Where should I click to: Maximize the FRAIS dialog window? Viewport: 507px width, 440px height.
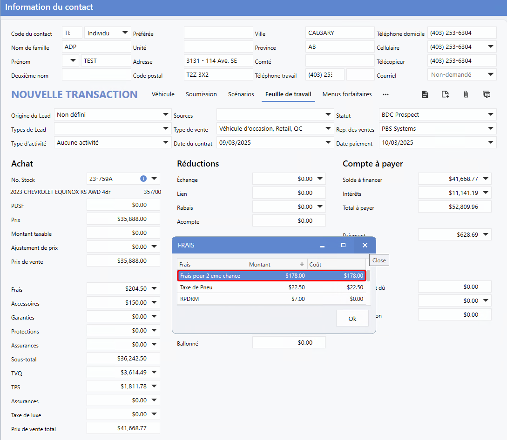point(344,245)
